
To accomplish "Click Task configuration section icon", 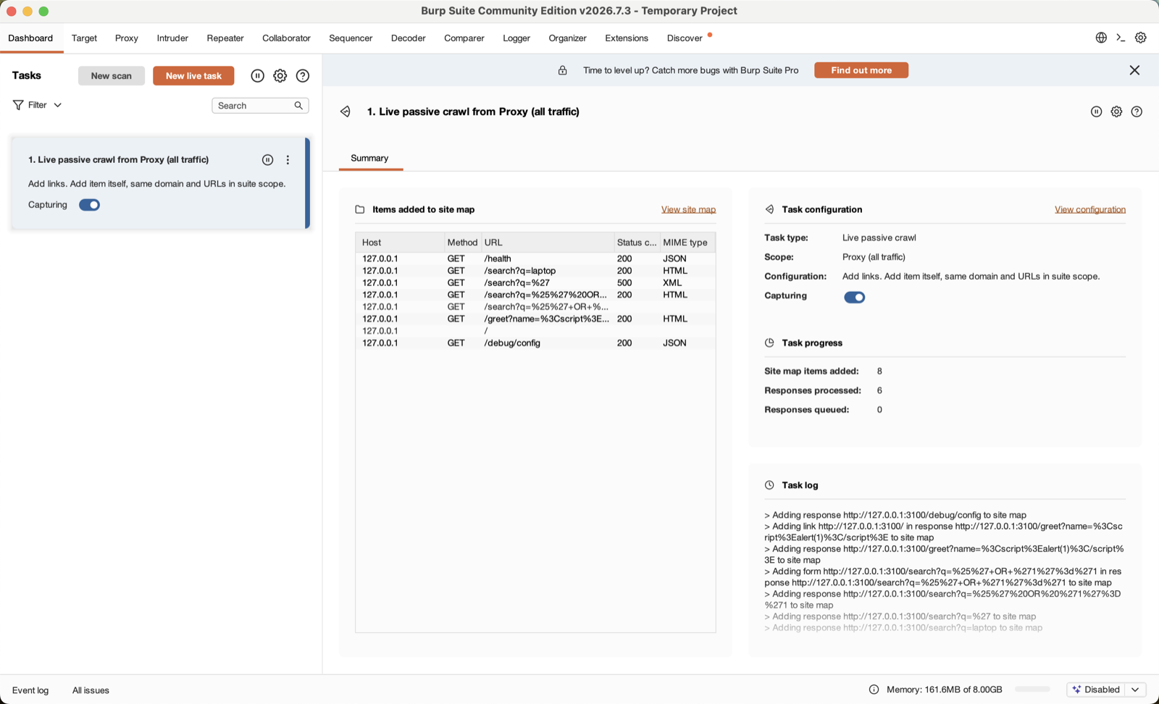I will [769, 209].
